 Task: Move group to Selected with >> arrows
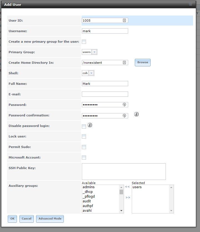(x=128, y=197)
